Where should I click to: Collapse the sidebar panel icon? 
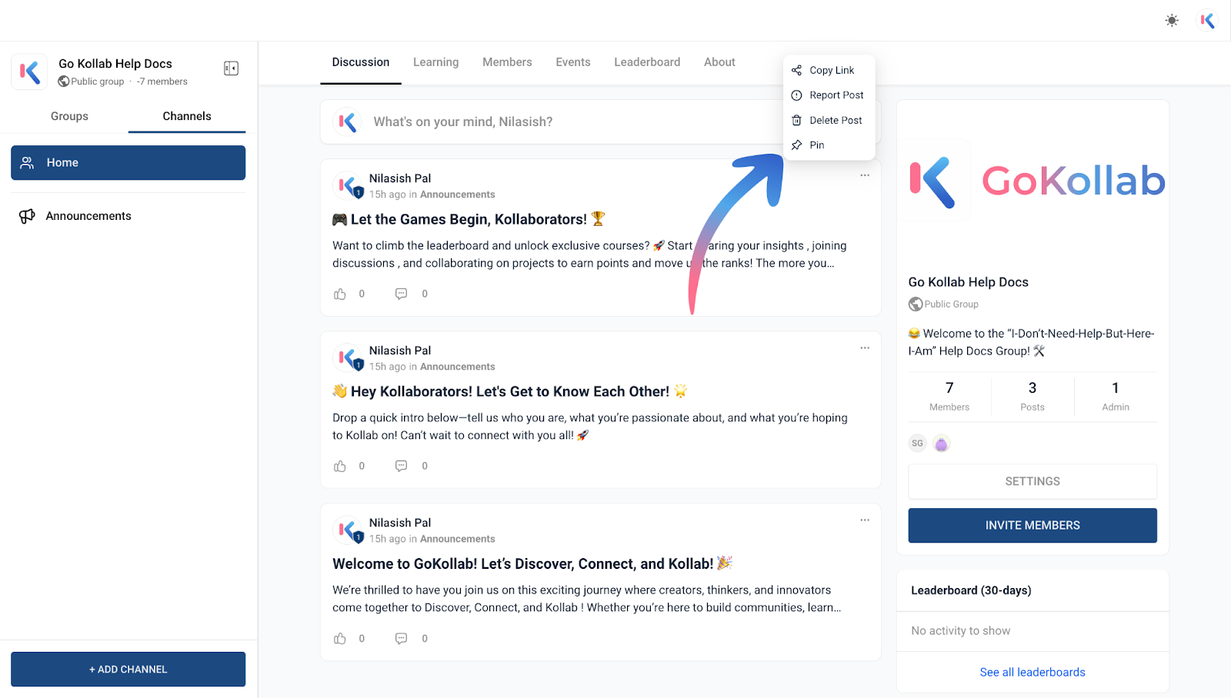pyautogui.click(x=231, y=68)
